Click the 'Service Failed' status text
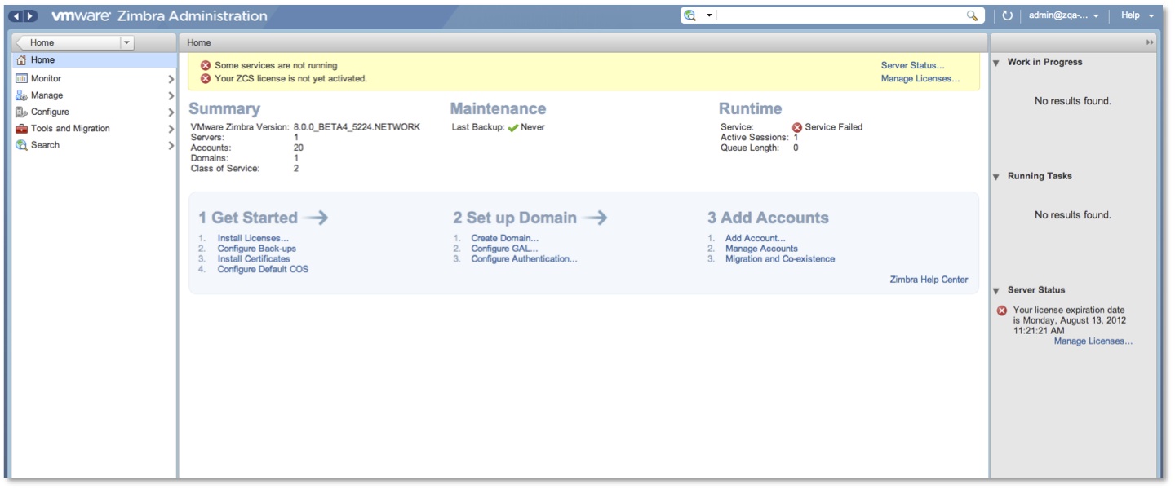Viewport: 1175px width, 489px height. [x=834, y=127]
